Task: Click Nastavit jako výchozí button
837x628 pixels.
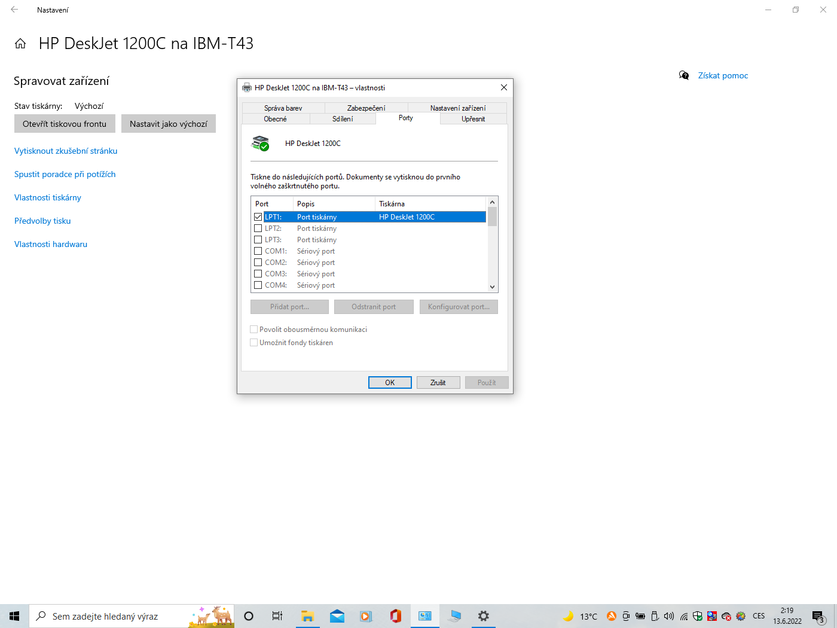Action: click(169, 124)
